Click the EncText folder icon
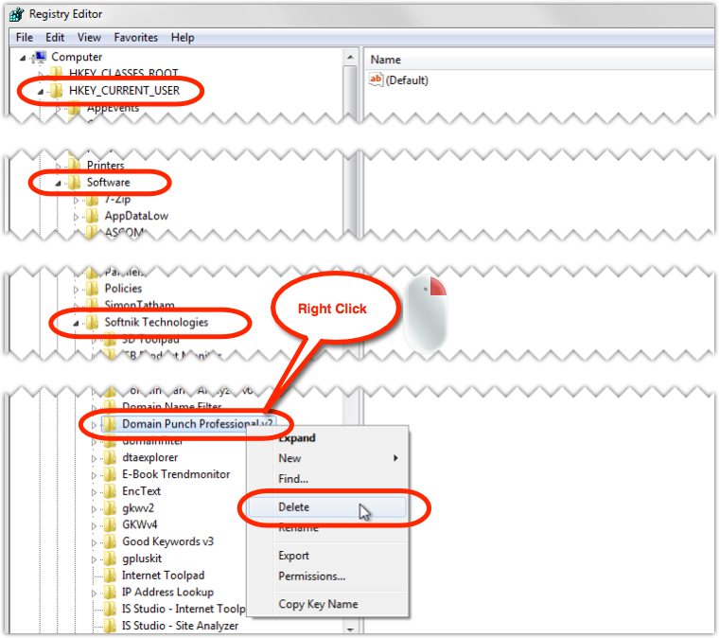This screenshot has width=719, height=638. 110,491
